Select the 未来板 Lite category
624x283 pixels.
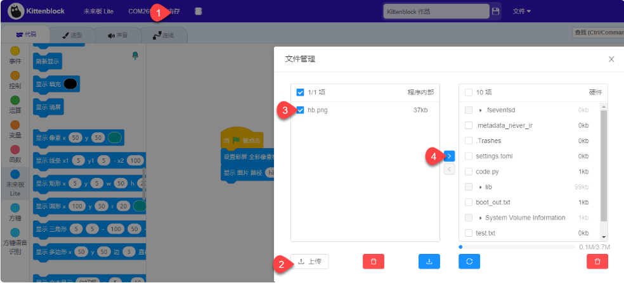coord(15,184)
